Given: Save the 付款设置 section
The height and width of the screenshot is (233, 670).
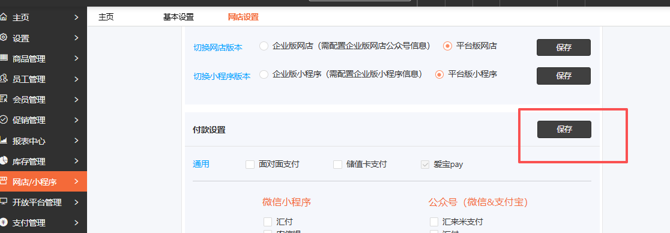Looking at the screenshot, I should [564, 130].
